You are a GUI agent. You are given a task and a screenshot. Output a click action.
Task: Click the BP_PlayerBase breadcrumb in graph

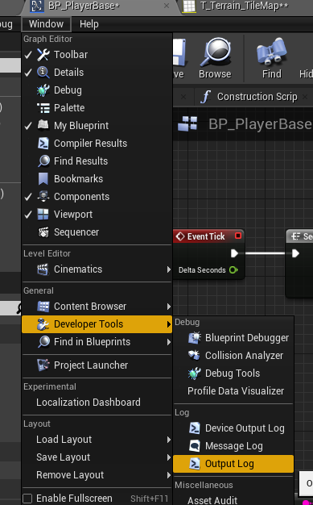pyautogui.click(x=260, y=124)
